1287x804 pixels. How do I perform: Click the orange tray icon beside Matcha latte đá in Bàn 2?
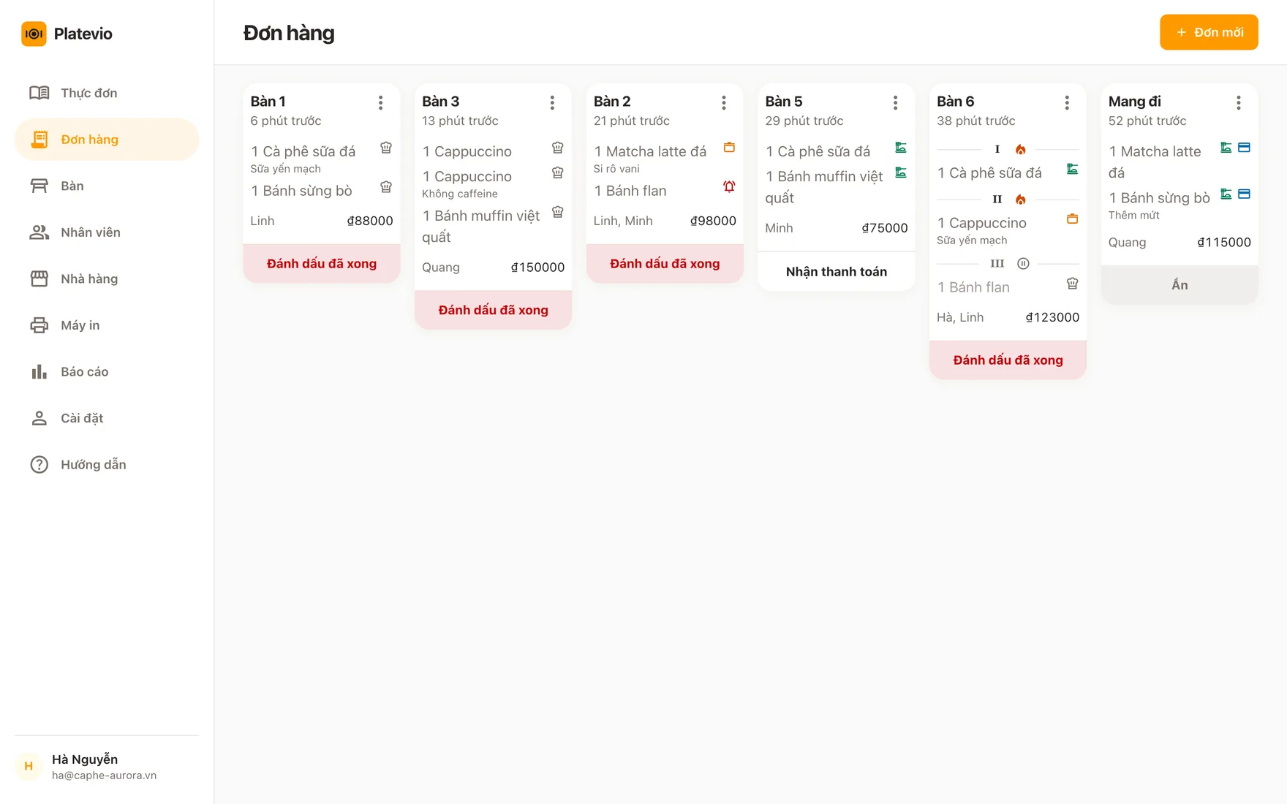(729, 148)
